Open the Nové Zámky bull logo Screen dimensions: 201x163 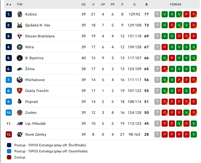[20, 134]
